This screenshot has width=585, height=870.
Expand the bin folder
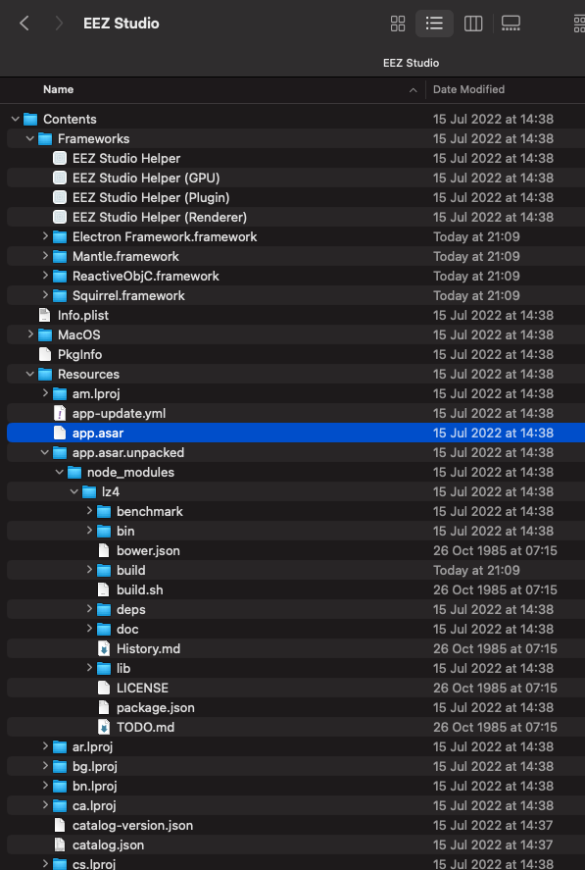point(89,531)
